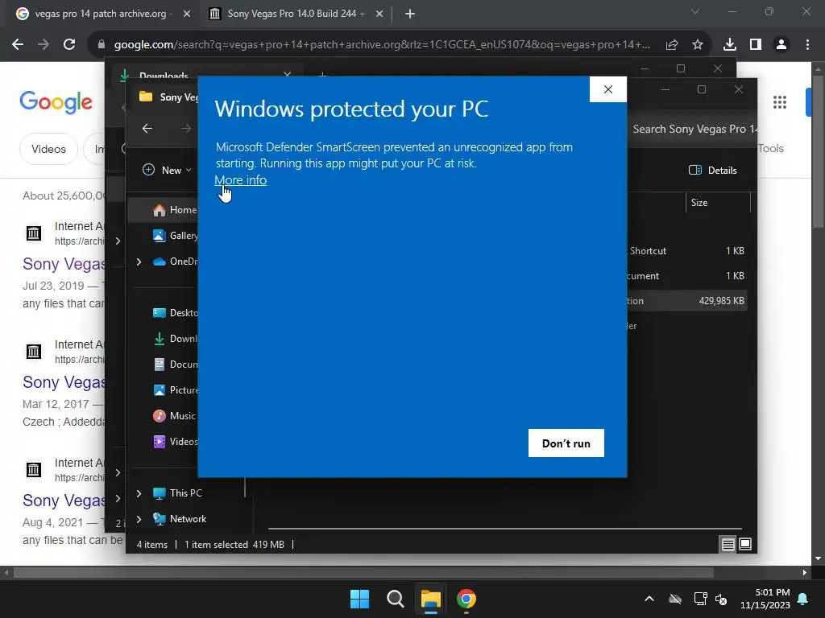Select Network in sidebar
Viewport: 825px width, 618px height.
click(x=180, y=519)
